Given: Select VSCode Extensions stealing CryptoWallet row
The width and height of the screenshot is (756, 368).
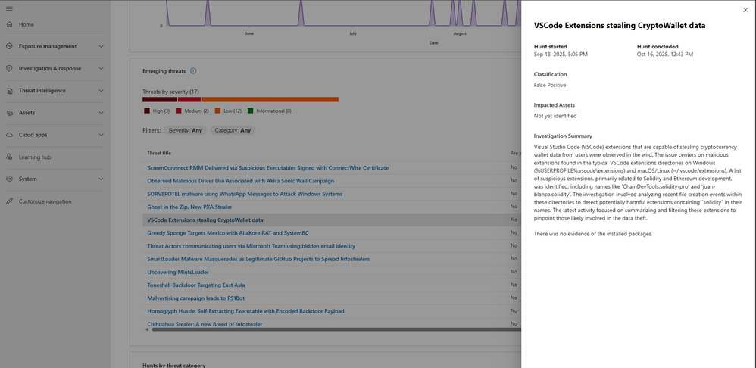Looking at the screenshot, I should pyautogui.click(x=332, y=220).
